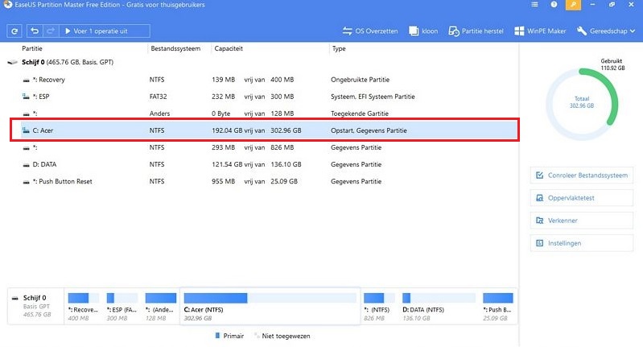
Task: Click the D: DATA drive icon
Action: [x=26, y=165]
